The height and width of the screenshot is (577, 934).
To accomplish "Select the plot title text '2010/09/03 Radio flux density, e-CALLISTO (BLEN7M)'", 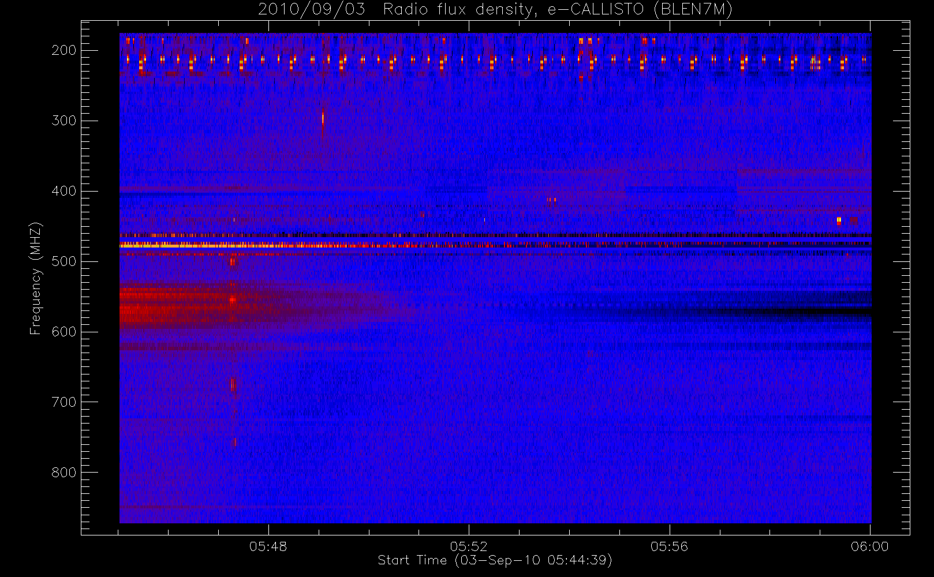I will point(495,10).
